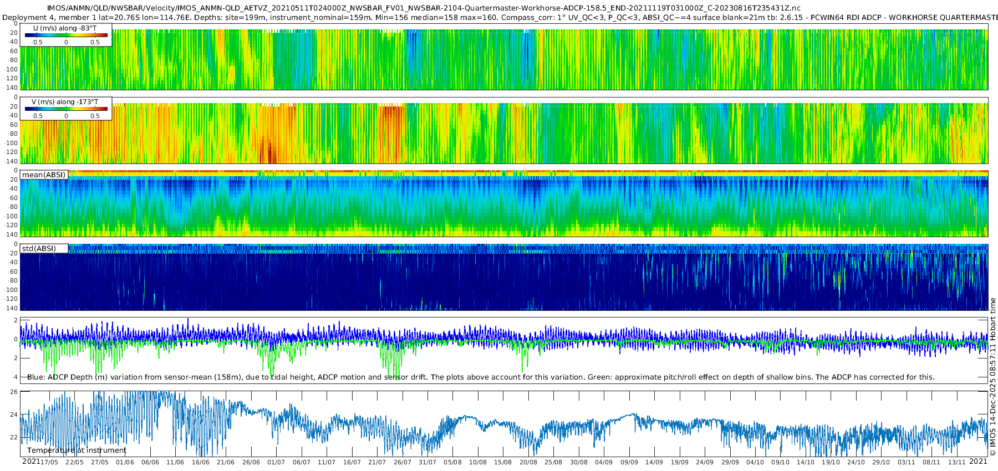Click the U velocity colorbar legend
Screen dimensions: 998x471
[66, 35]
